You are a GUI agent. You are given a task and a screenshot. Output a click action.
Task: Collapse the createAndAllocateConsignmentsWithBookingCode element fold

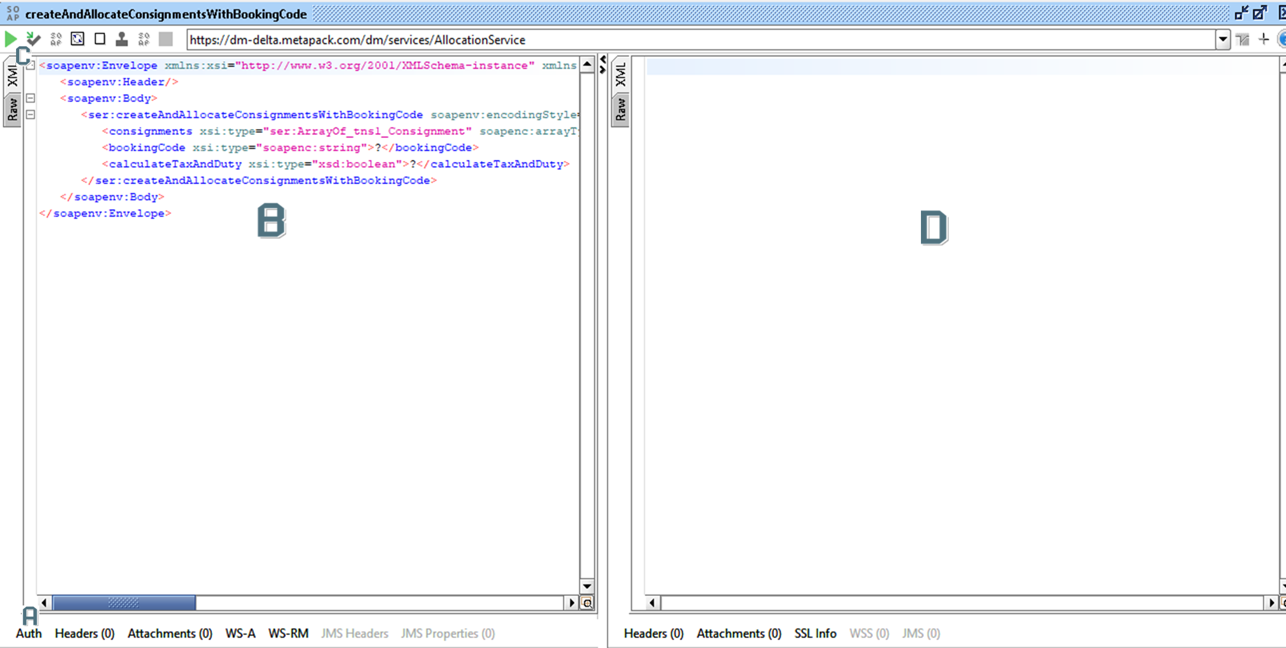[x=31, y=115]
